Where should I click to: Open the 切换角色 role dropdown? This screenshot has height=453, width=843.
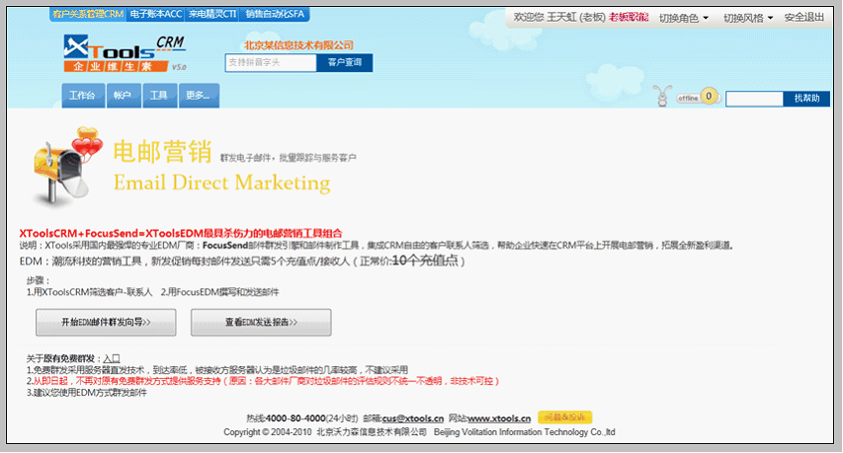[x=683, y=18]
